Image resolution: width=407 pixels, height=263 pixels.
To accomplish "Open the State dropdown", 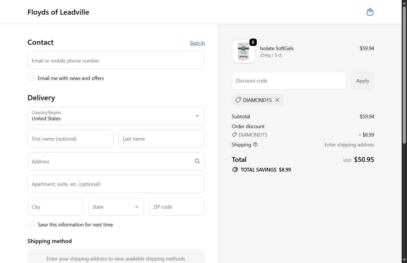I will coord(116,207).
